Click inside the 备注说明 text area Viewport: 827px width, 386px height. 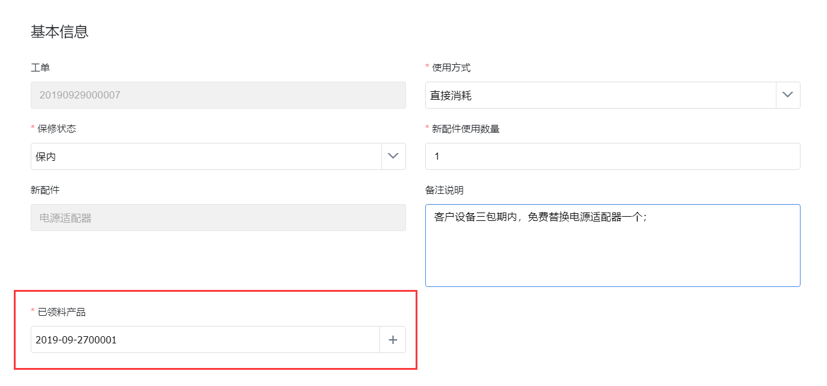(x=612, y=246)
